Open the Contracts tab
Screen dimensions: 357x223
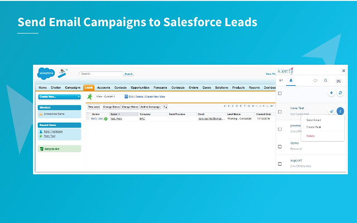click(178, 88)
